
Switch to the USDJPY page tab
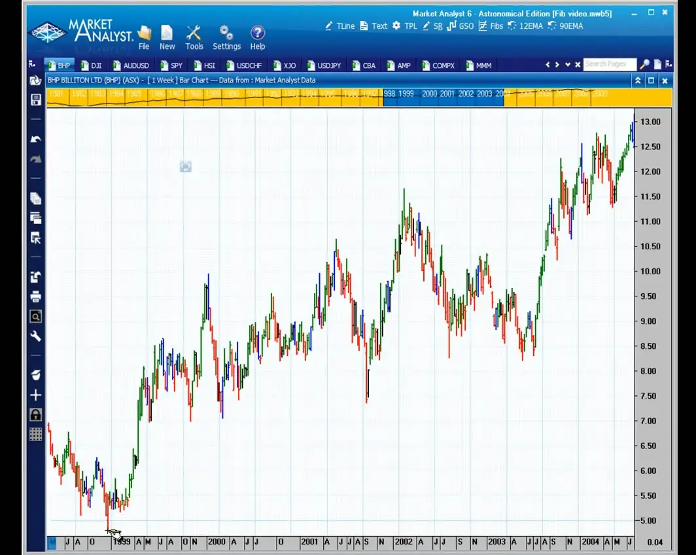click(x=324, y=65)
